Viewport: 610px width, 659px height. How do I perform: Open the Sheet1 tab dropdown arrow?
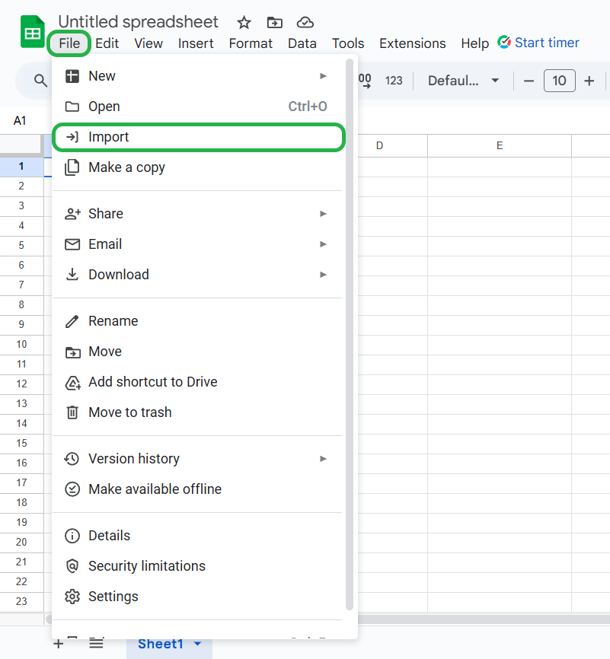(x=198, y=644)
